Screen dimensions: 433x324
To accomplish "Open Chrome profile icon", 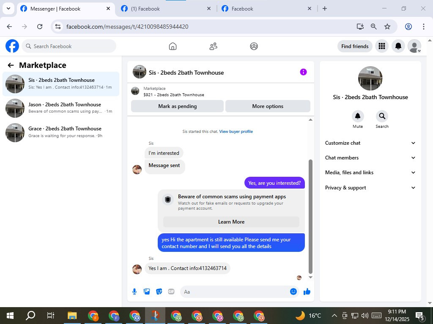I will point(408,27).
